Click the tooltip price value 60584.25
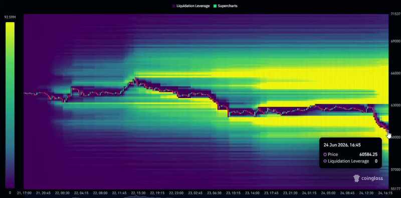Screen dimensions: 401x198 coord(368,154)
